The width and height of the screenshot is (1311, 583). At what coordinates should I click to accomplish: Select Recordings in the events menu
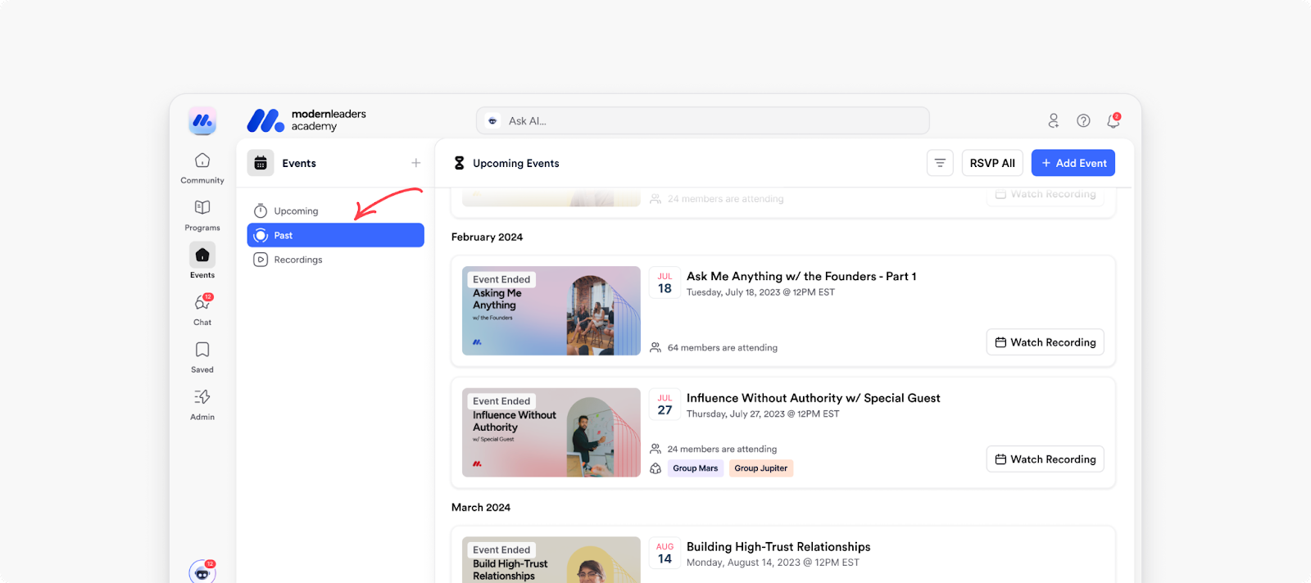tap(336, 260)
